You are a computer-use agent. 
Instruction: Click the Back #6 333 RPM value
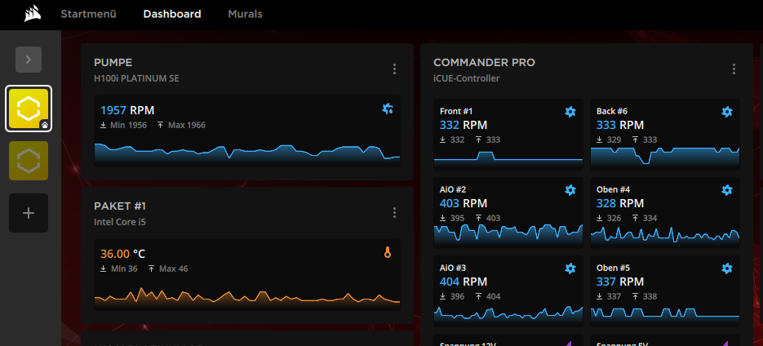click(620, 125)
